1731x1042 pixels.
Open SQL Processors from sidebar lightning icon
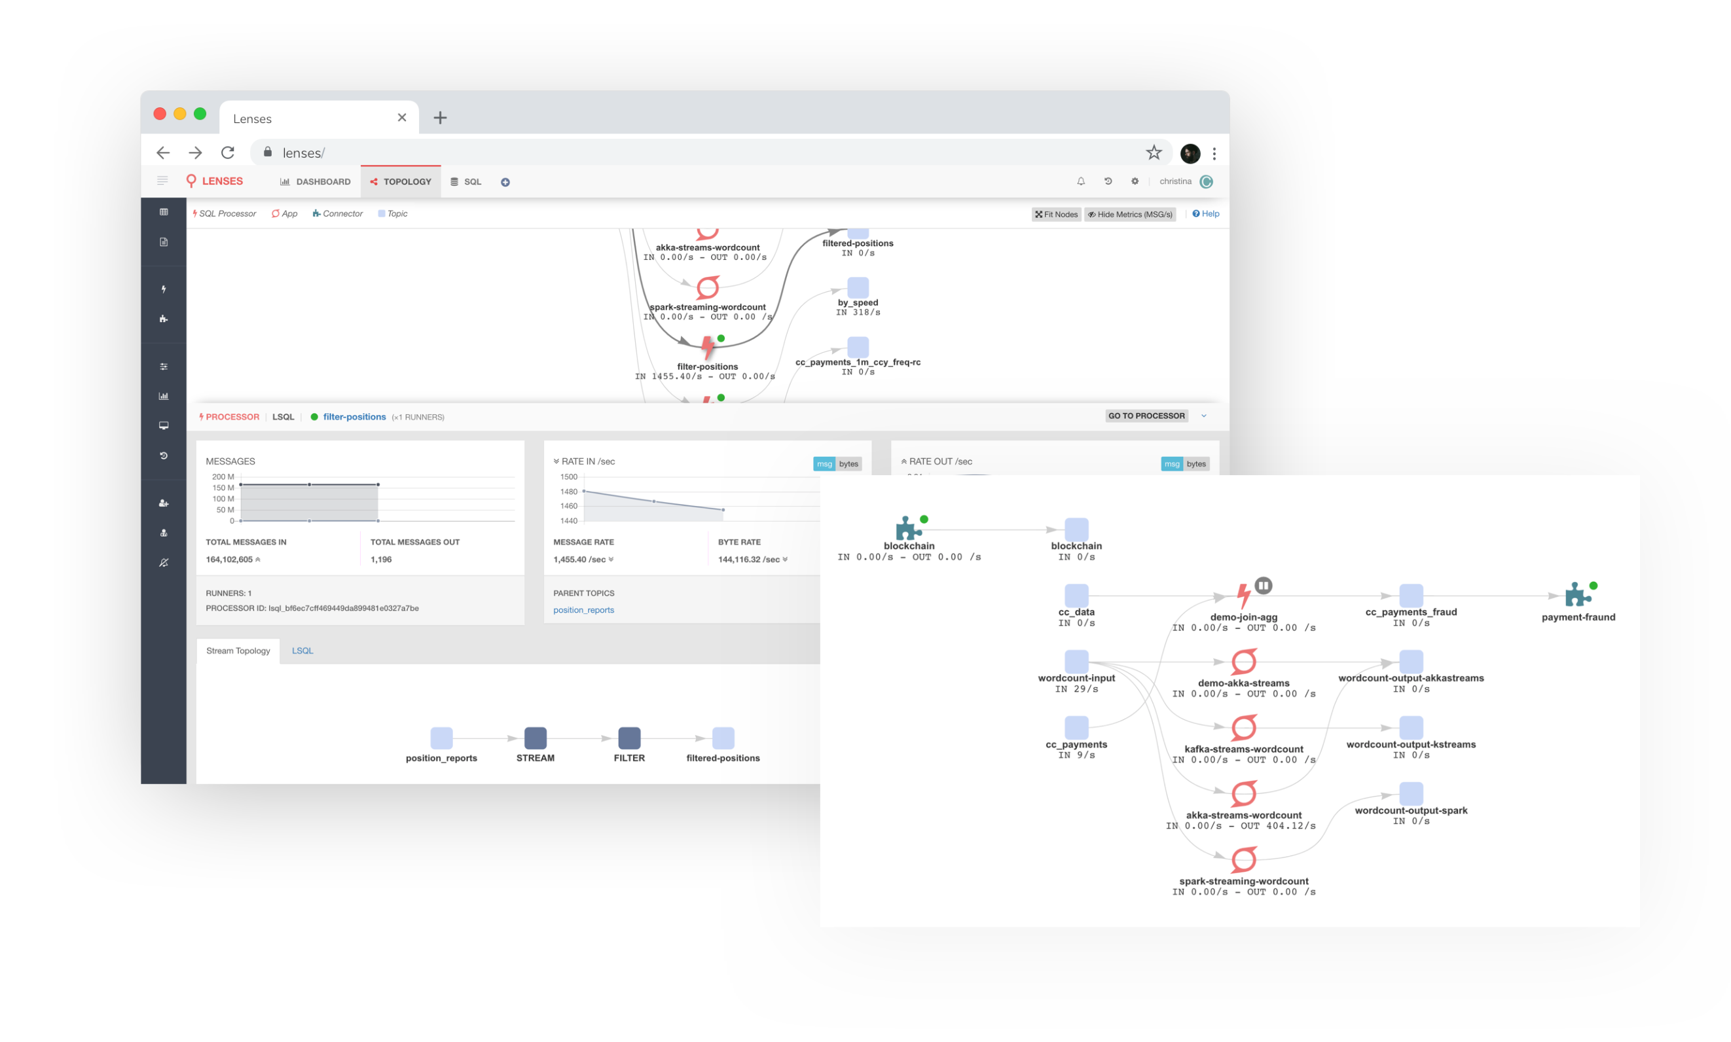(x=163, y=289)
